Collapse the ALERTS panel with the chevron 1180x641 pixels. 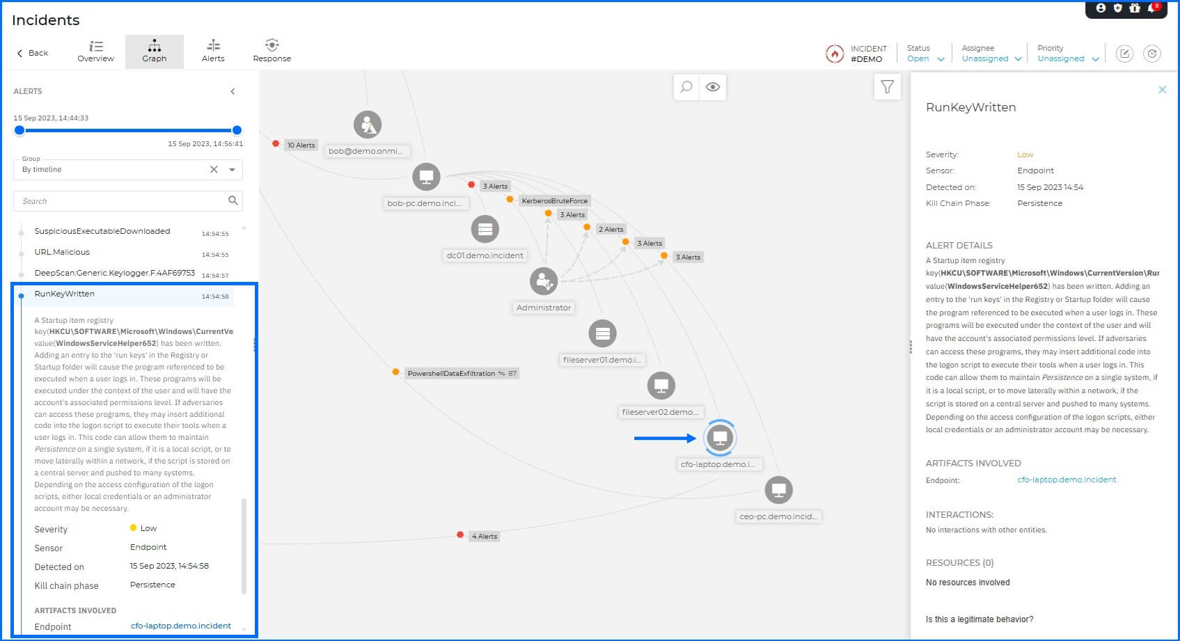[233, 90]
